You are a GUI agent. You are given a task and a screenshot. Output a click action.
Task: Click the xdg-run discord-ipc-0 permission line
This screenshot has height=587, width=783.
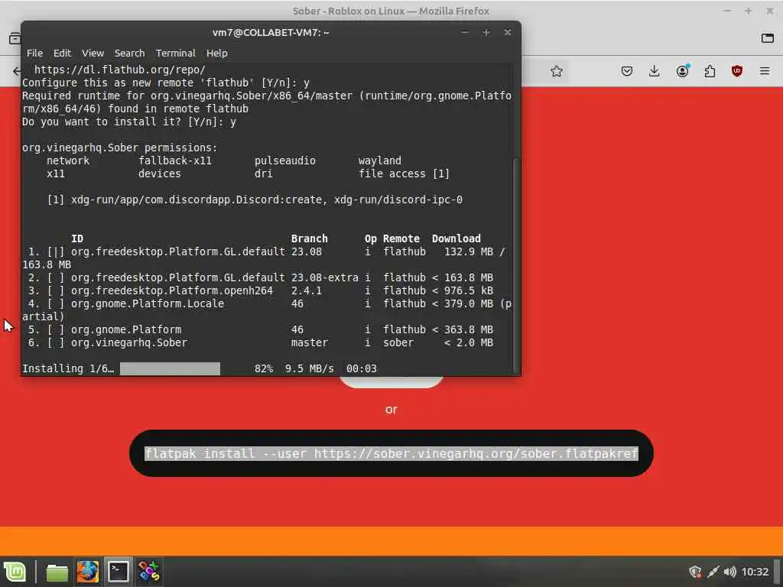(255, 199)
